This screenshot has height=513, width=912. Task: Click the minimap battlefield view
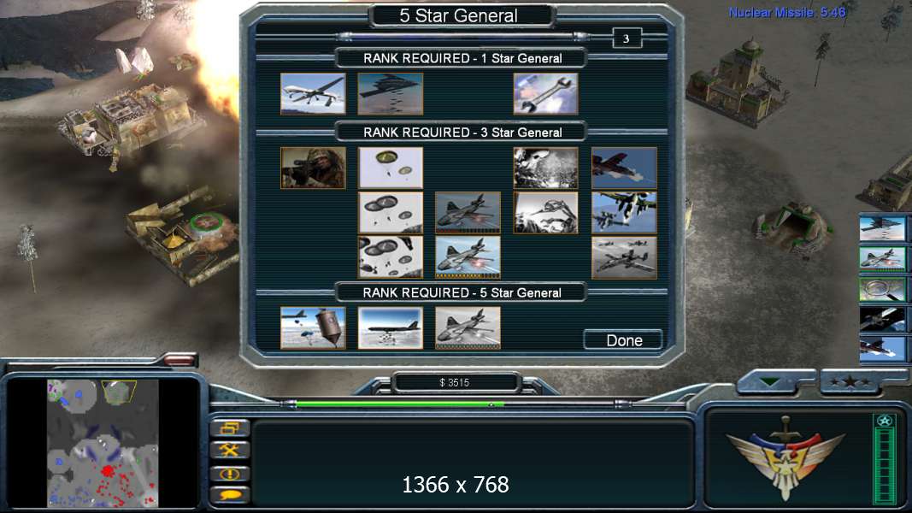pyautogui.click(x=103, y=443)
